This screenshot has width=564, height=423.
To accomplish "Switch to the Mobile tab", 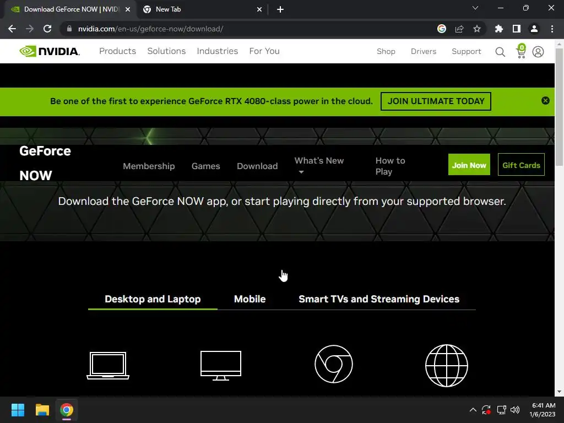I will point(250,299).
